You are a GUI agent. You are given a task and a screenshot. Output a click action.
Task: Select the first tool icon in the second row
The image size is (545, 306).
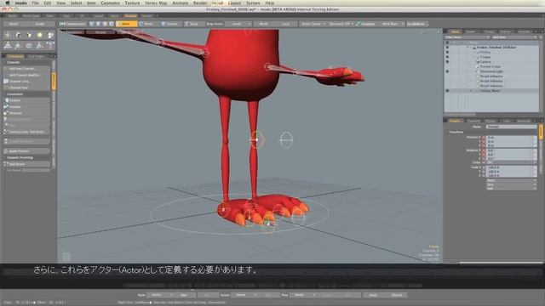(8, 45)
